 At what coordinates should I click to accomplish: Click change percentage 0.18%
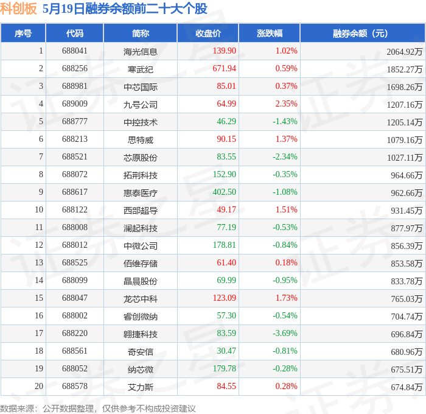pos(287,263)
